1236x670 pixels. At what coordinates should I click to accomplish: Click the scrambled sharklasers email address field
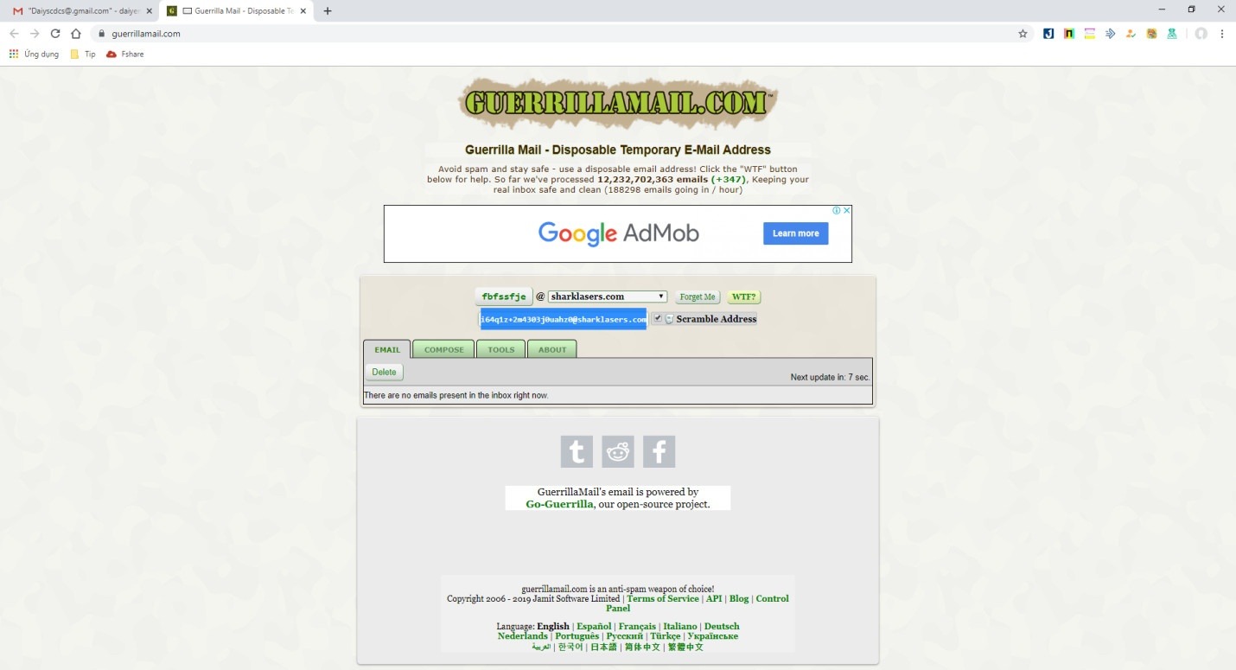coord(564,319)
